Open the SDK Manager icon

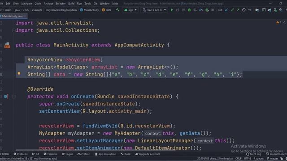(x=281, y=10)
